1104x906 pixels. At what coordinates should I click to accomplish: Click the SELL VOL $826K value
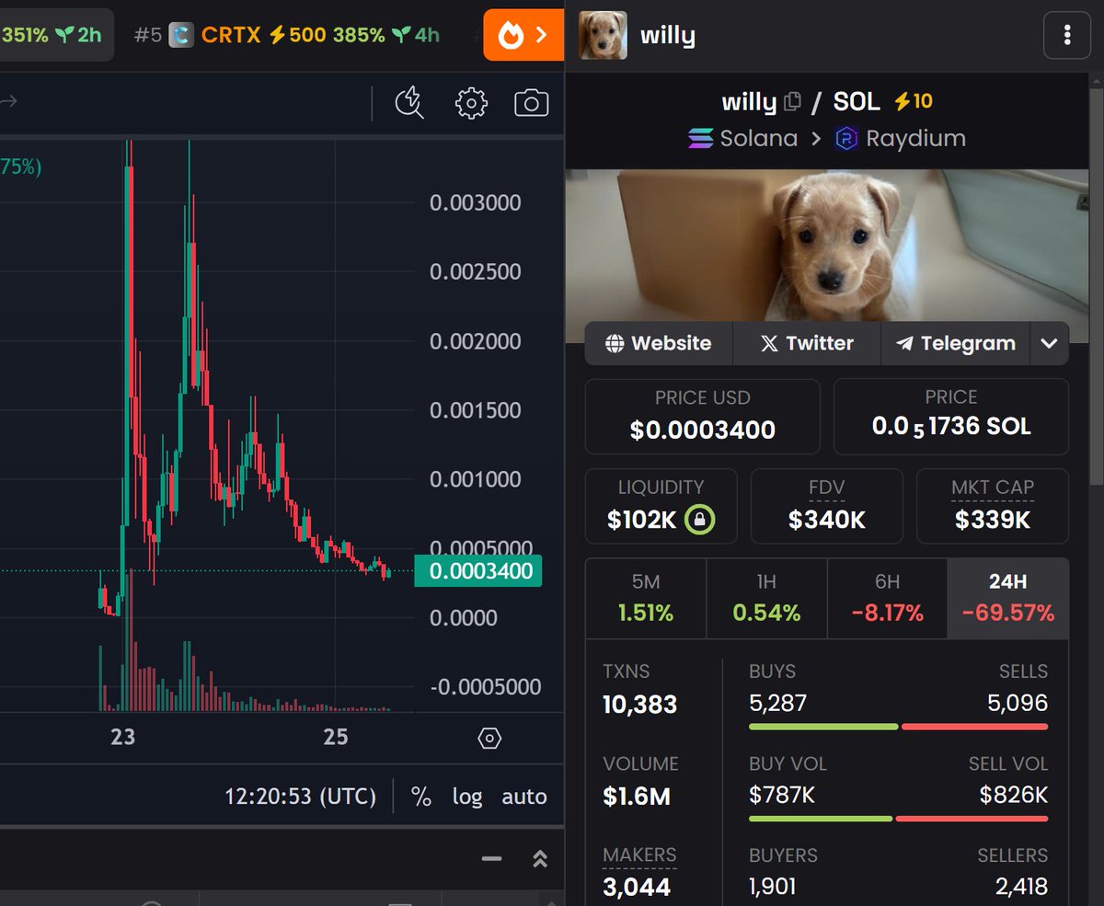pos(1014,795)
